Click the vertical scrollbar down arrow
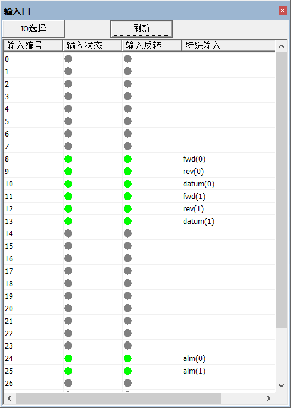 (x=281, y=385)
